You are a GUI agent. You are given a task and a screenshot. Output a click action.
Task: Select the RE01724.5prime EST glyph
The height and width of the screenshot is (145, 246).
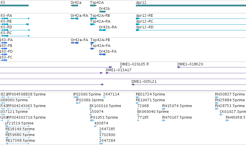coord(138,97)
